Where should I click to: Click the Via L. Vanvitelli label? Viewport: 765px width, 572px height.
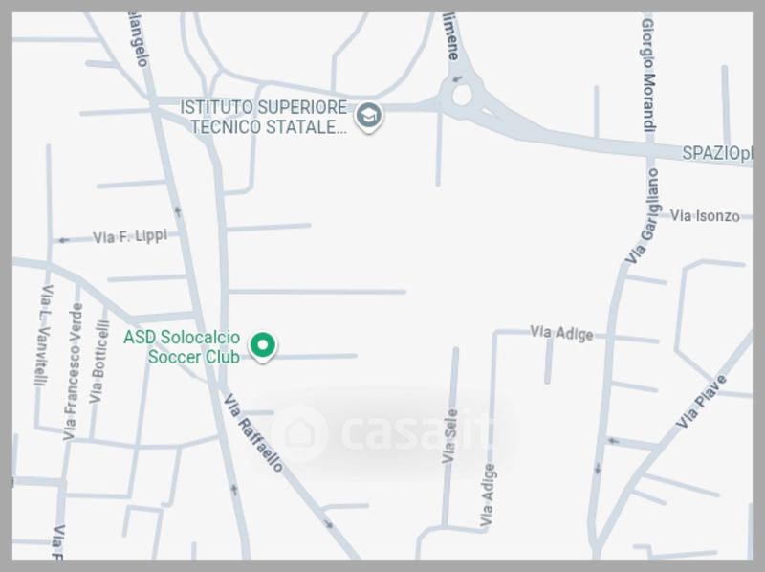[44, 336]
